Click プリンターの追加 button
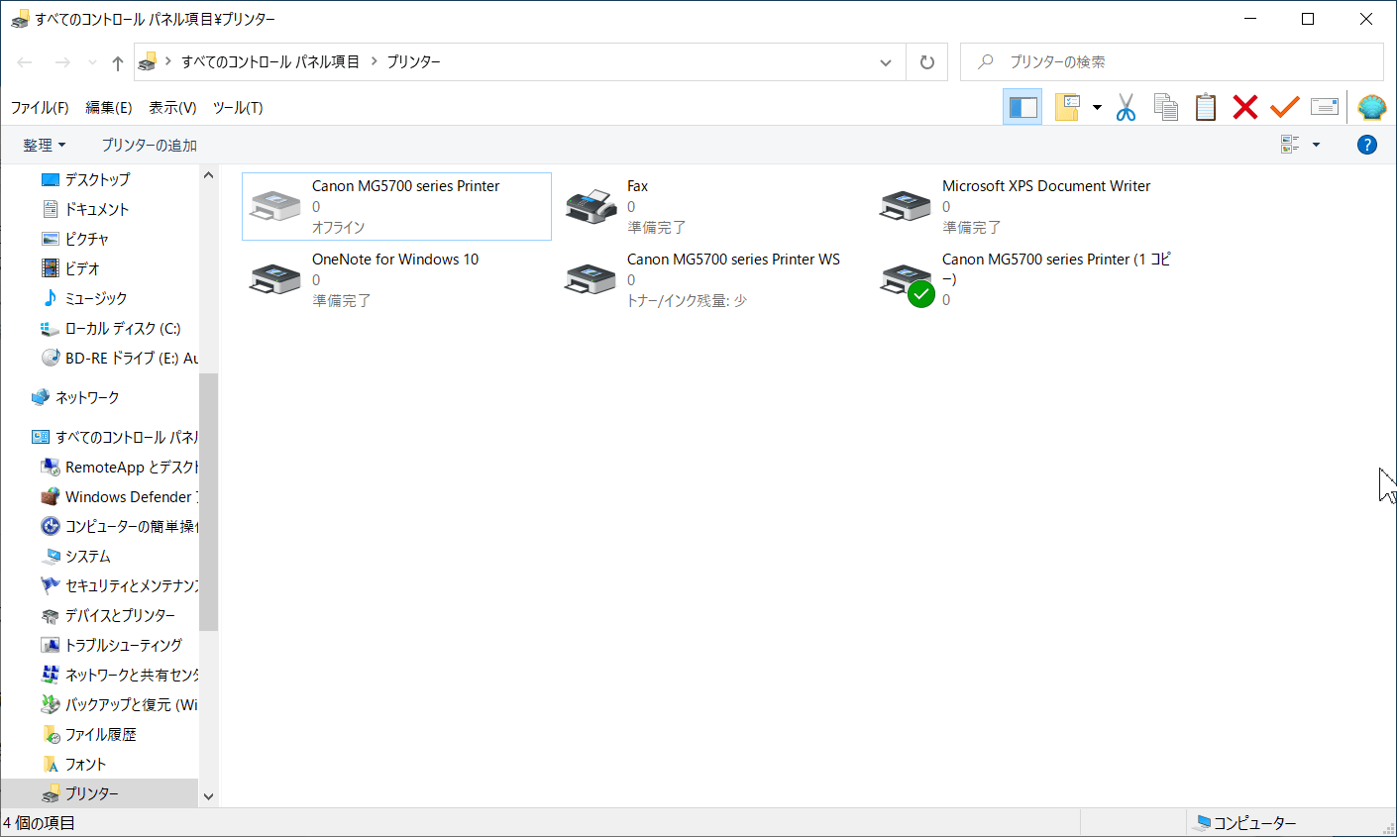Image resolution: width=1397 pixels, height=837 pixels. coord(150,145)
